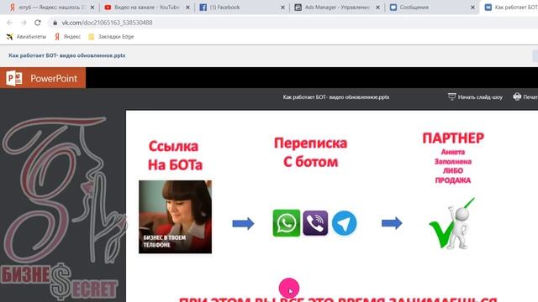Open the Яндекс bookmark

[67, 37]
